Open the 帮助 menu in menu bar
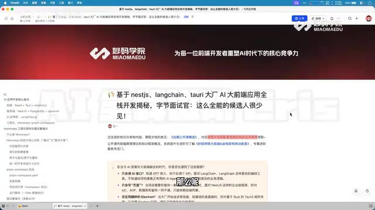Image resolution: width=375 pixels, height=210 pixels. point(80,3)
